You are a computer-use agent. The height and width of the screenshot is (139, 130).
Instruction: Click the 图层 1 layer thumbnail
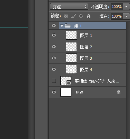71,35
